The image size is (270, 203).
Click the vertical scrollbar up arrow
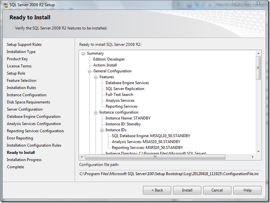coord(258,53)
